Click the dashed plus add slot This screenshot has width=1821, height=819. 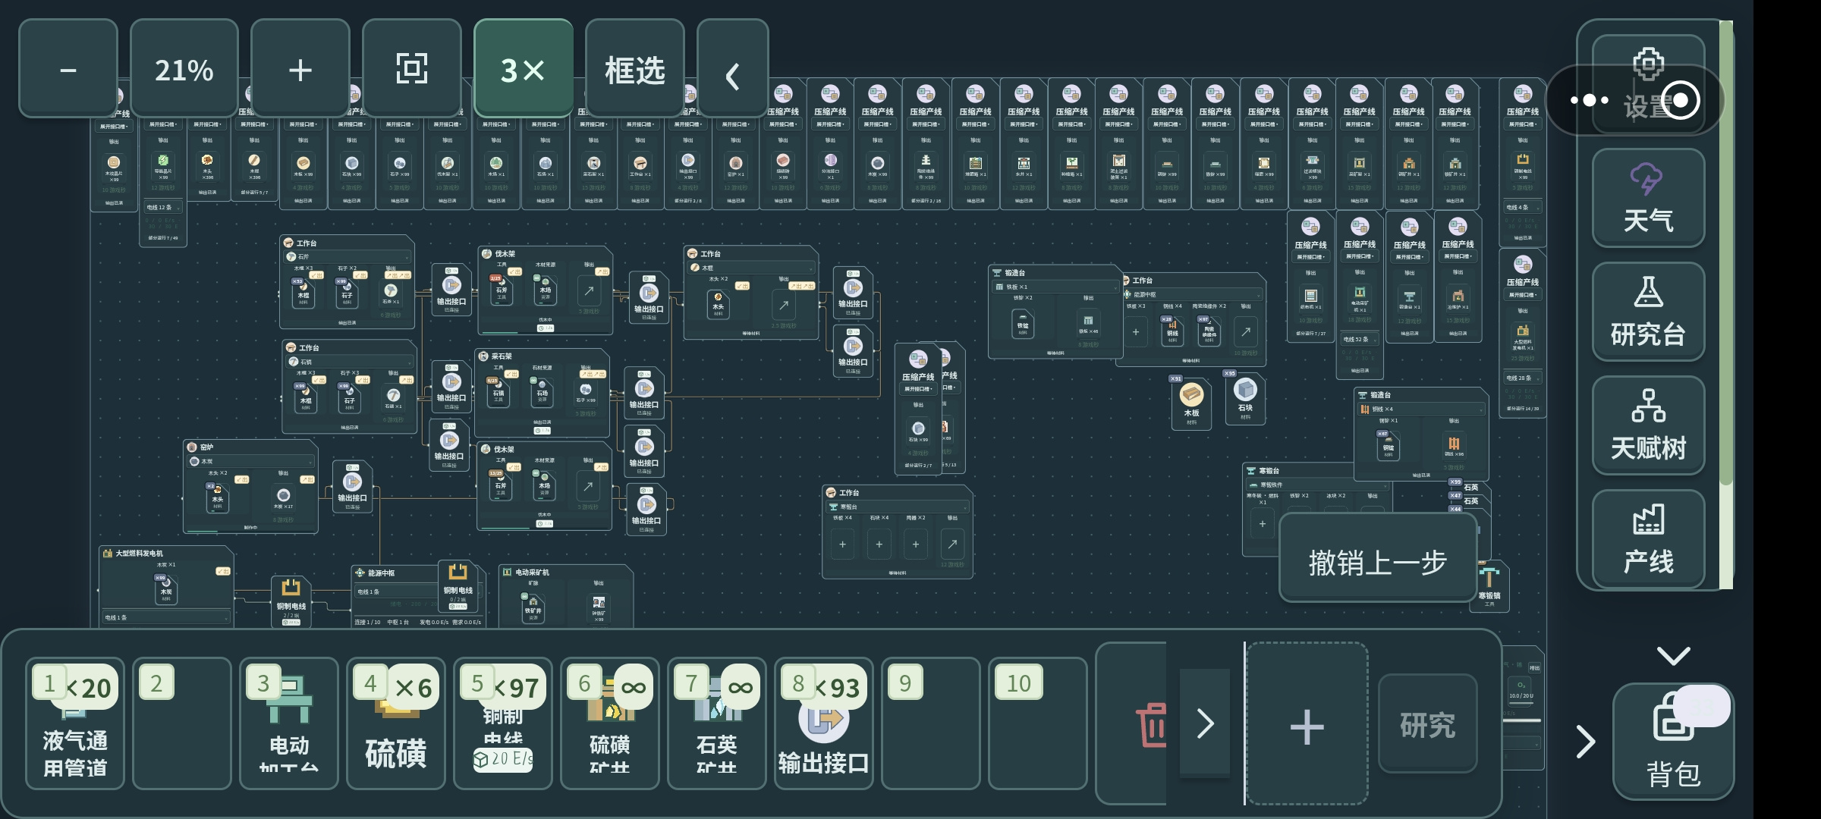(x=1307, y=725)
